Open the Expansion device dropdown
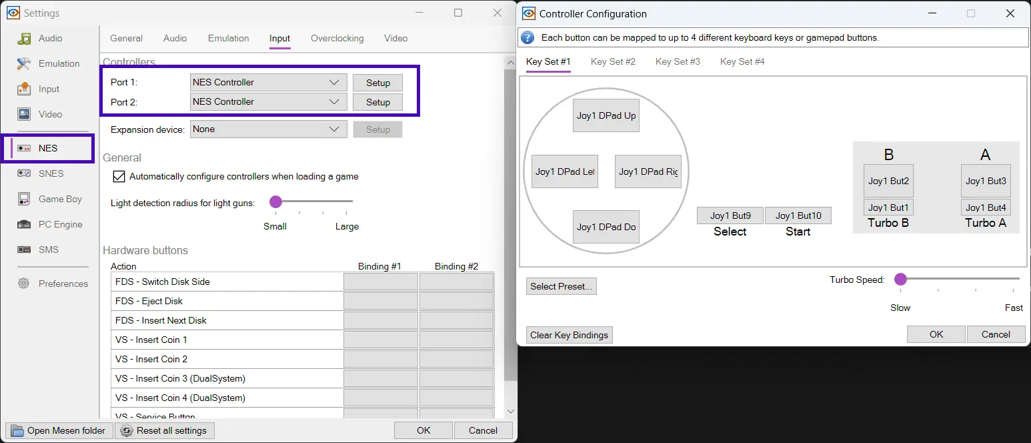This screenshot has width=1031, height=443. pyautogui.click(x=268, y=129)
